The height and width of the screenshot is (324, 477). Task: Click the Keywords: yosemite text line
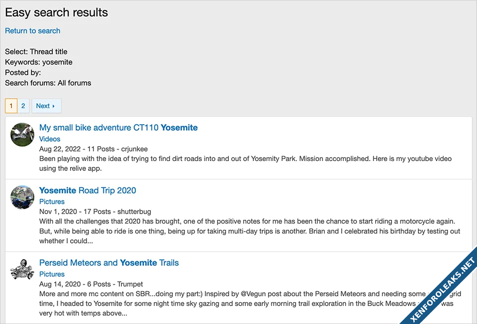click(39, 62)
